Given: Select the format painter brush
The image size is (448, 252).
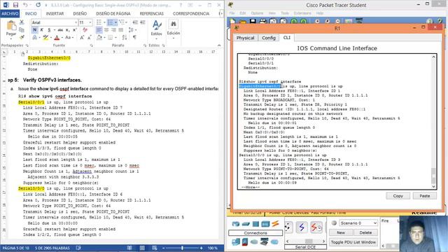Looking at the screenshot, I should [22, 37].
